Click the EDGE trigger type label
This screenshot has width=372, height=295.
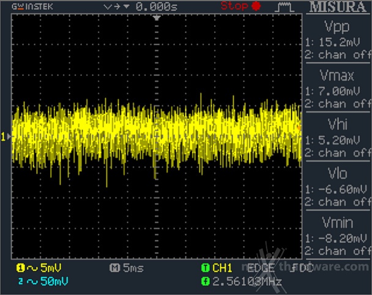[x=261, y=269]
